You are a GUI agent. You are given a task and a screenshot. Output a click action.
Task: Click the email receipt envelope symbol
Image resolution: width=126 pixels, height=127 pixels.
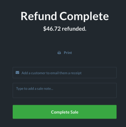pos(17,73)
